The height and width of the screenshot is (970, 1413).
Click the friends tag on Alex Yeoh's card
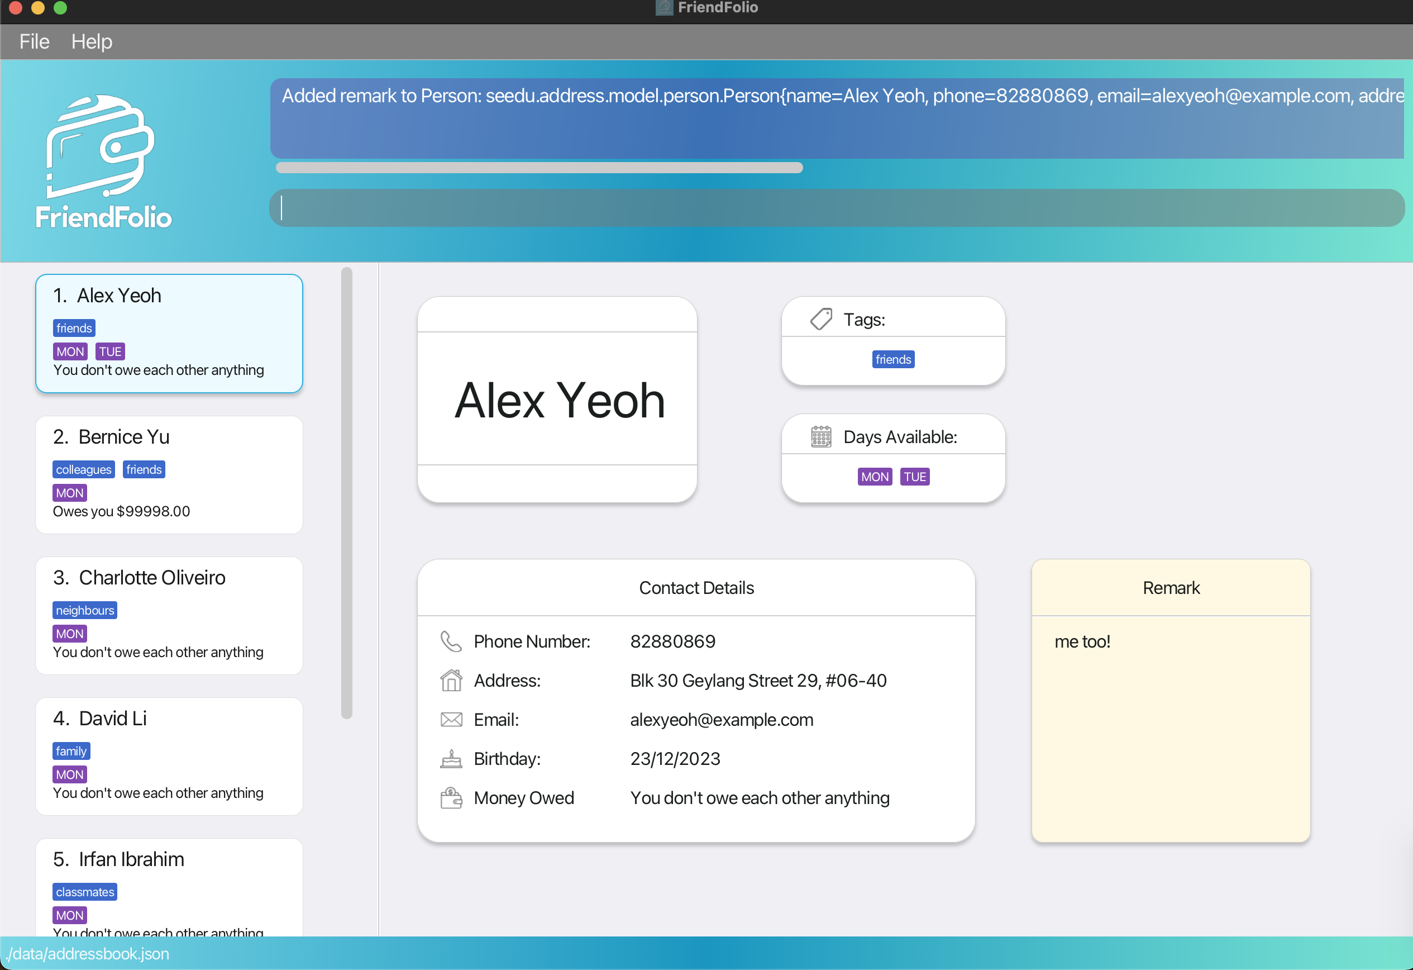(74, 329)
